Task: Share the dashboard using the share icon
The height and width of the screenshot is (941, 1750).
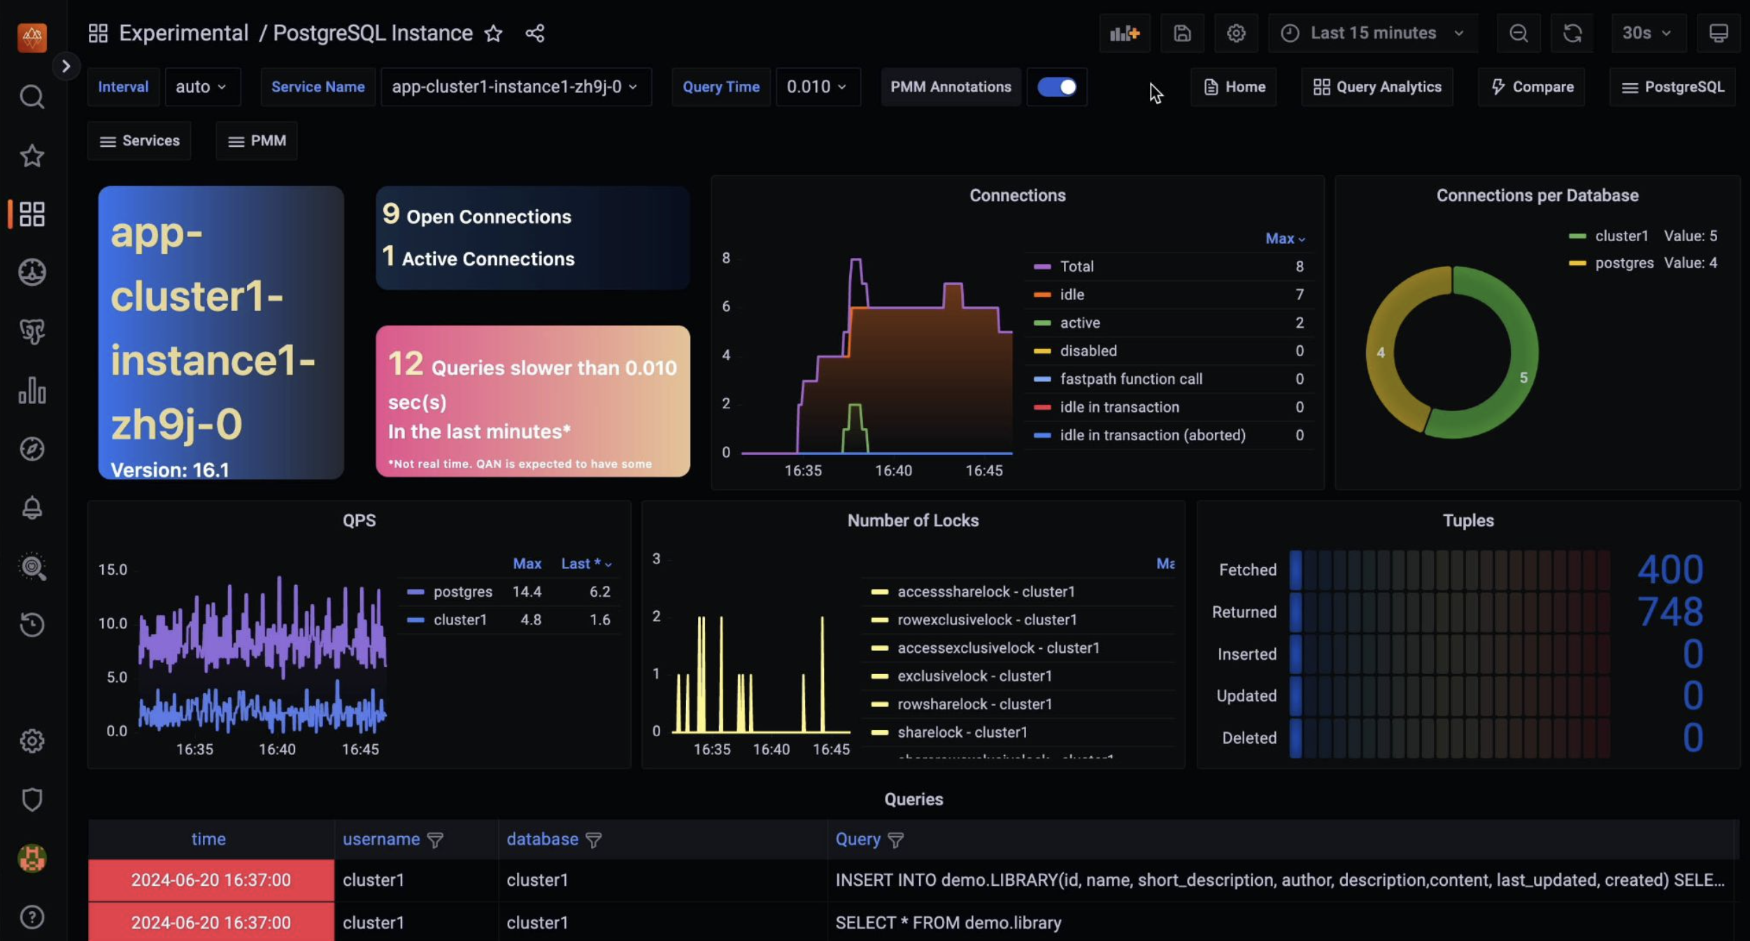Action: [534, 33]
